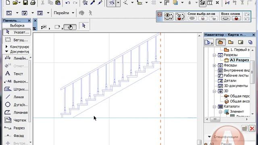Screen dimensions: 258x145
Task: Select the Штриховка fill tool
Action: tap(16, 89)
